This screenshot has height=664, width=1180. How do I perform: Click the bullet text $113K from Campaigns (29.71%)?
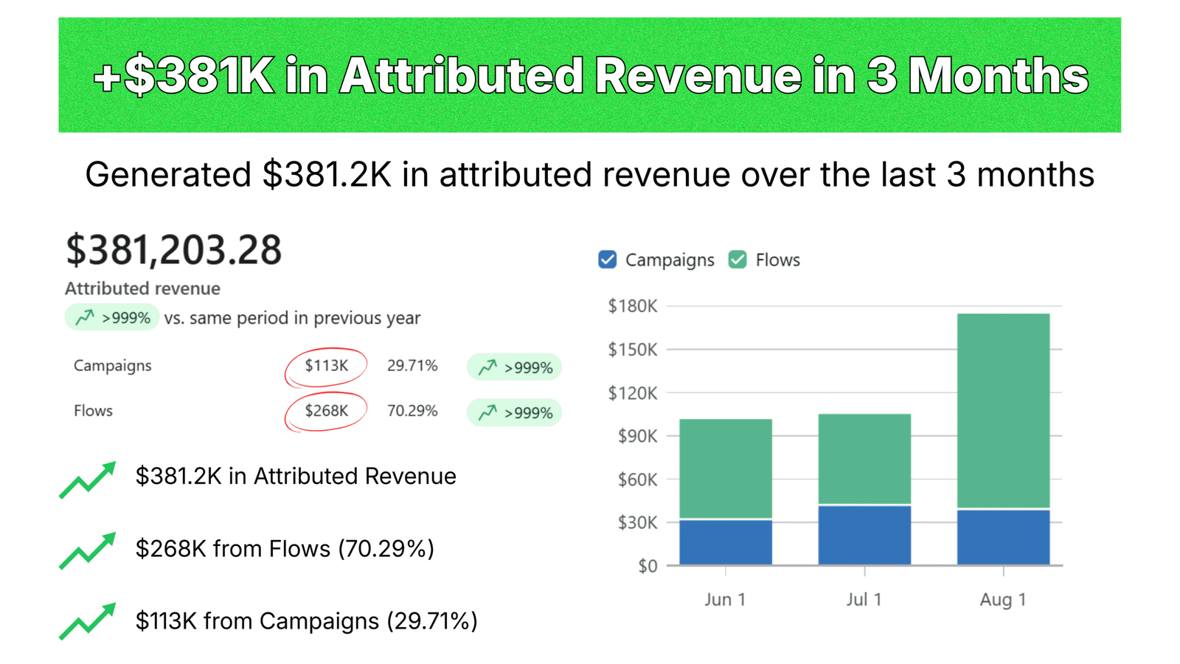[x=307, y=621]
